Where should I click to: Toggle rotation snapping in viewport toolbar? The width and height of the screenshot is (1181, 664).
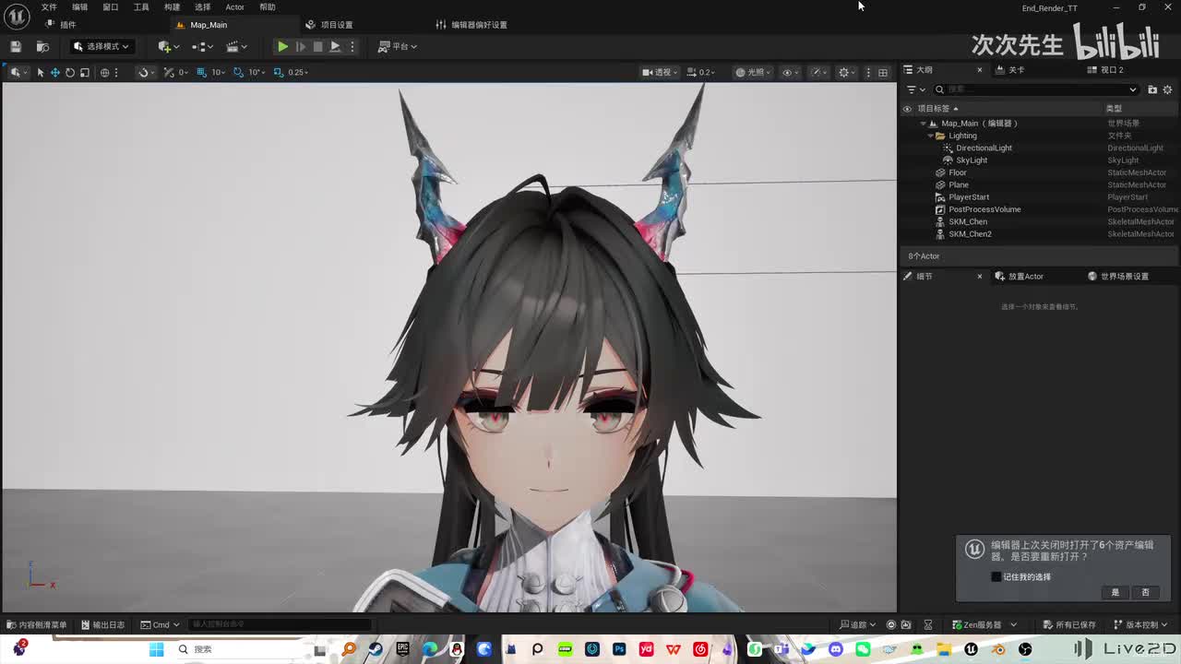pos(238,72)
